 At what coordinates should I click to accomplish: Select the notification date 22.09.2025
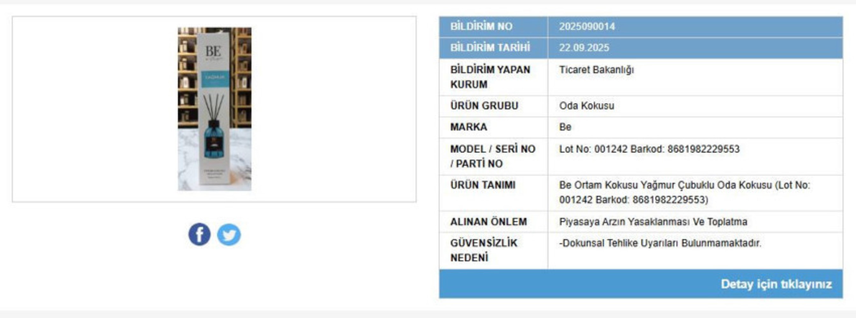pos(584,48)
